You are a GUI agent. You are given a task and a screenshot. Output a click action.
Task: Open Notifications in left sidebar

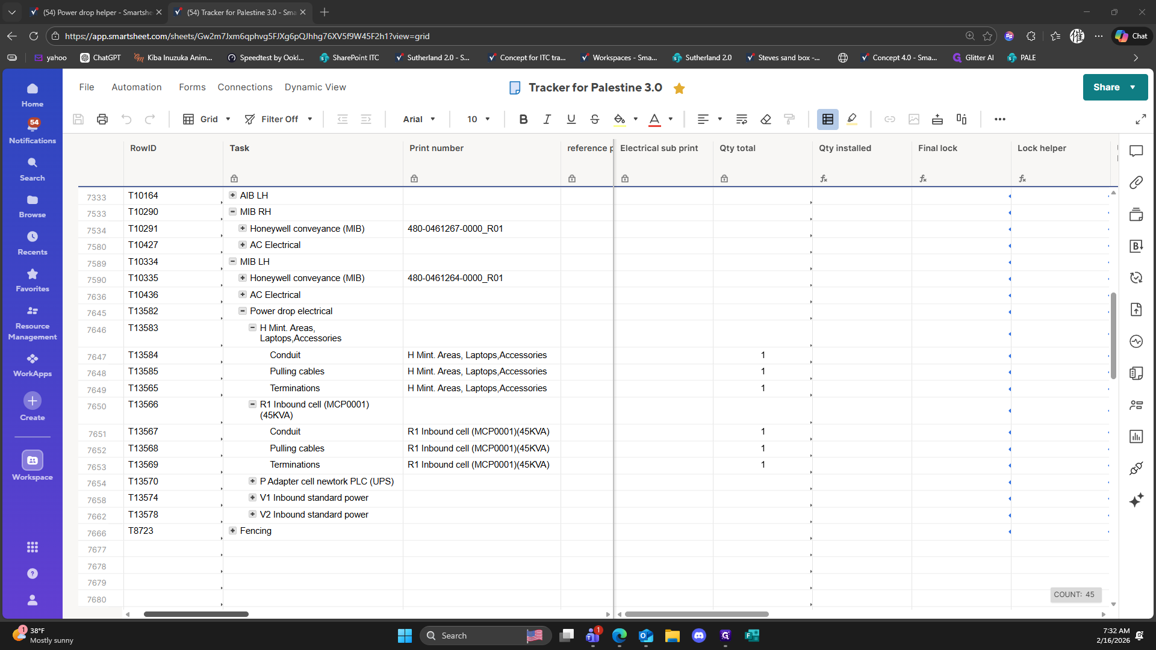[33, 131]
